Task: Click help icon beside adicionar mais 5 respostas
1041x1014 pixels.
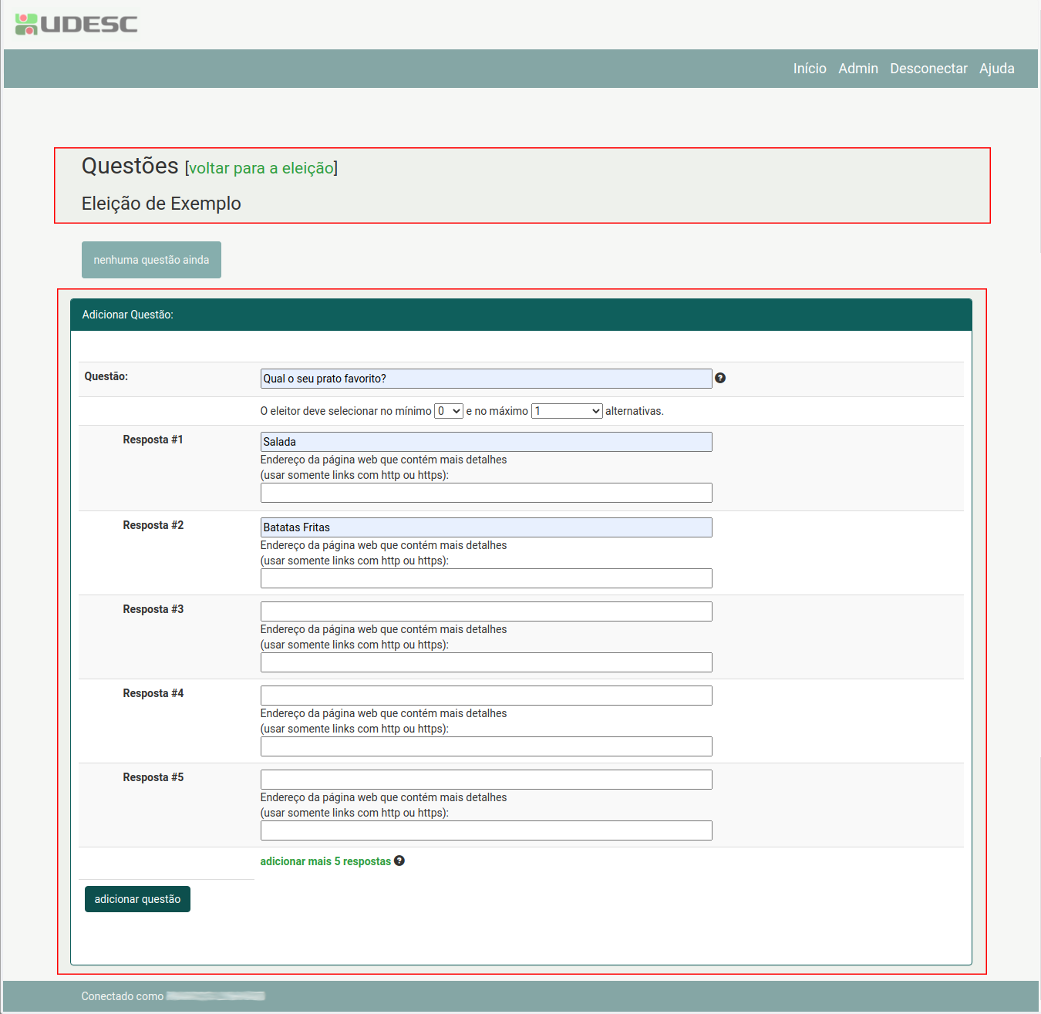Action: click(399, 861)
